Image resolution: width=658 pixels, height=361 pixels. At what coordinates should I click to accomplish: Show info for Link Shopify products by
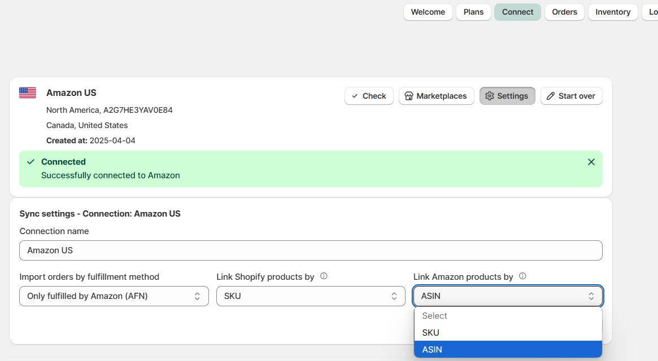tap(324, 276)
